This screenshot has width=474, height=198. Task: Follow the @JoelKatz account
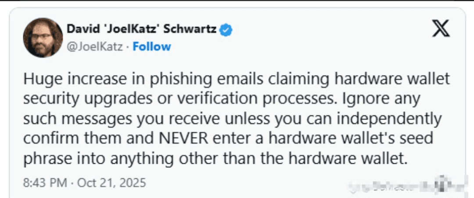152,47
